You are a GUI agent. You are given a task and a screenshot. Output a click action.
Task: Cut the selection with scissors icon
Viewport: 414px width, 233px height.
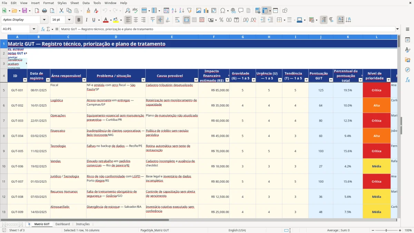tap(61, 11)
